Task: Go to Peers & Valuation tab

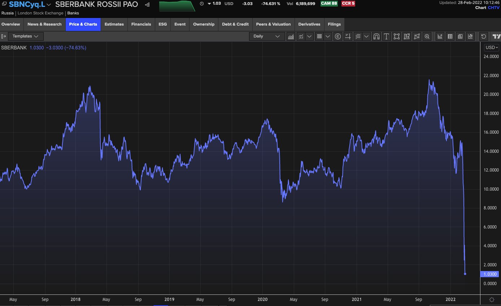Action: click(273, 25)
